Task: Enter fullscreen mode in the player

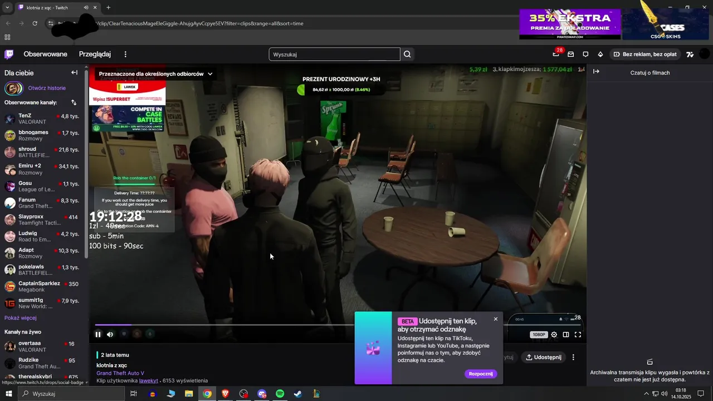Action: [578, 335]
